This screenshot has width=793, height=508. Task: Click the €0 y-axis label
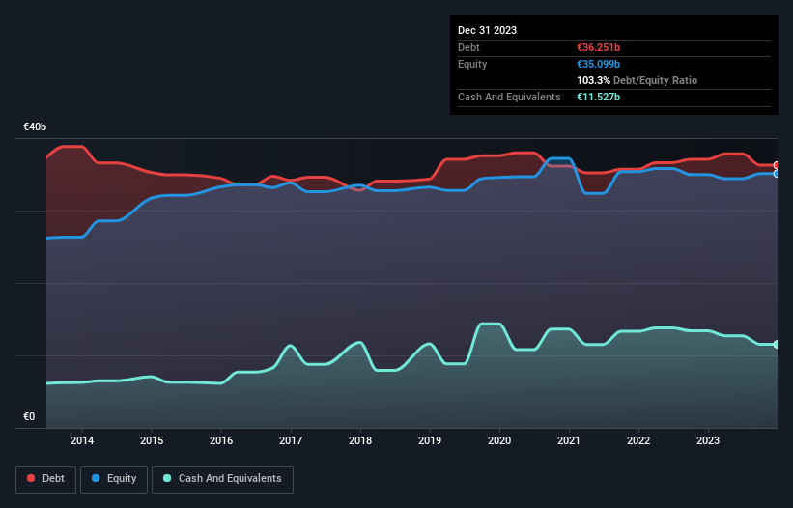click(29, 416)
